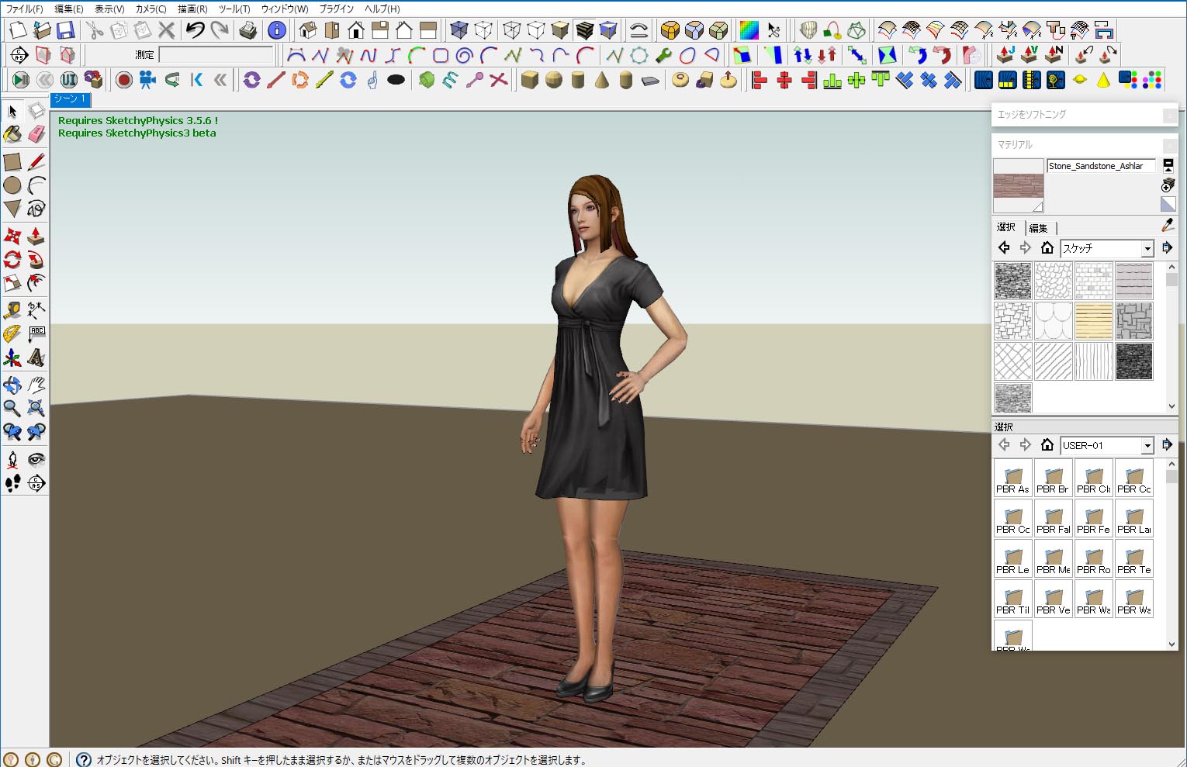Click the シーン 1 scene tab
Screen dimensions: 1187x767
71,99
